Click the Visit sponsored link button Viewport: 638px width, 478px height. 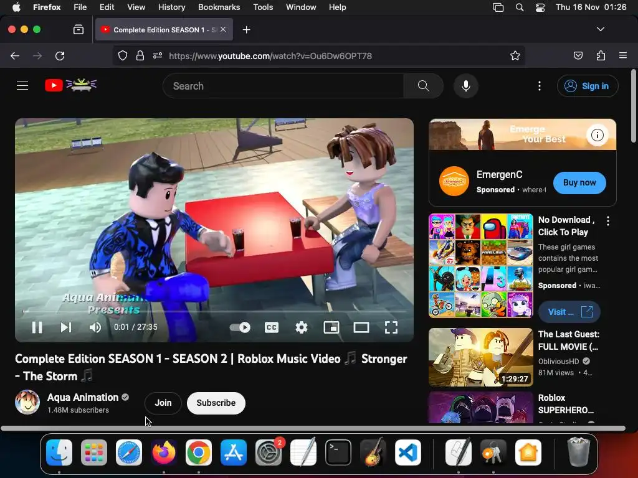point(569,312)
